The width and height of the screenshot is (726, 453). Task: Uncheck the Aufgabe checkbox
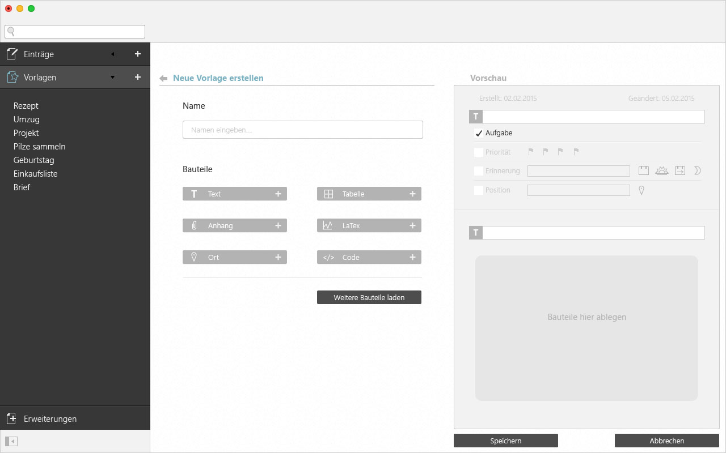point(478,133)
